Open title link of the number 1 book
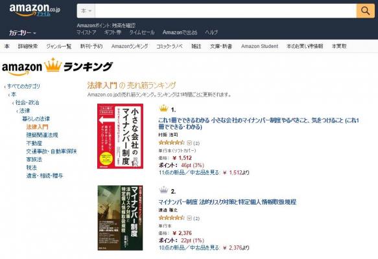378x259 pixels. [x=259, y=124]
